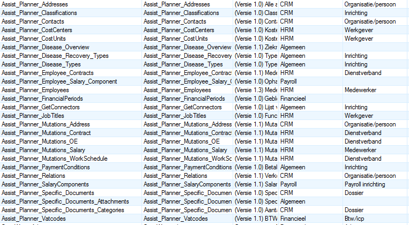Click CRM in the Assist_Planner_Classifications row
The image size is (409, 225).
pyautogui.click(x=286, y=13)
